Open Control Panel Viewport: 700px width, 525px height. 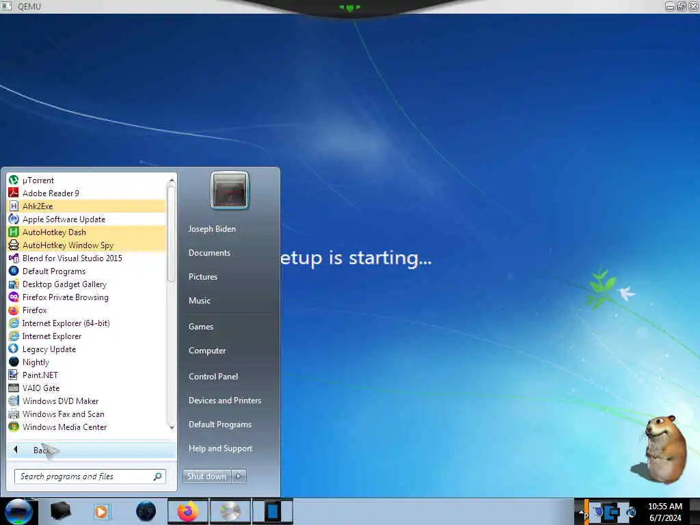(213, 377)
